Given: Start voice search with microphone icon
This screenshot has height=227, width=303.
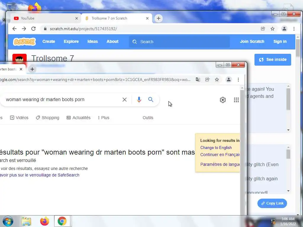Looking at the screenshot, I should coord(139,100).
